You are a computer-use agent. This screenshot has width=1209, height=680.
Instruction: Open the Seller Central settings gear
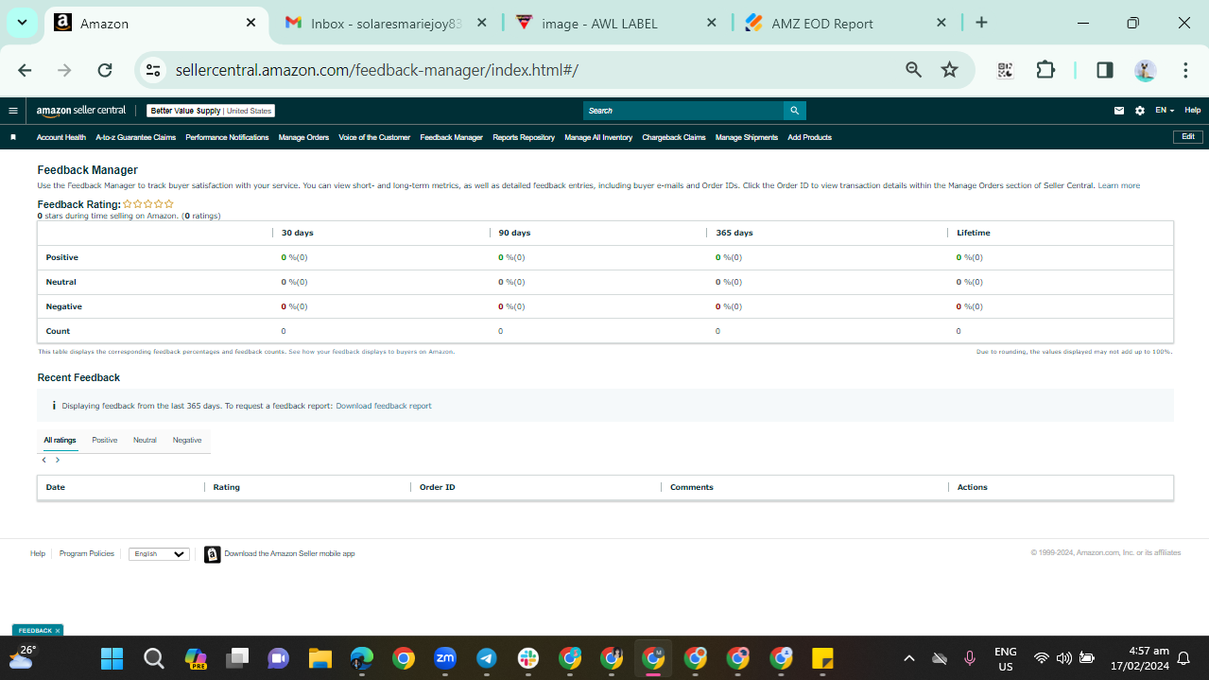[1140, 111]
